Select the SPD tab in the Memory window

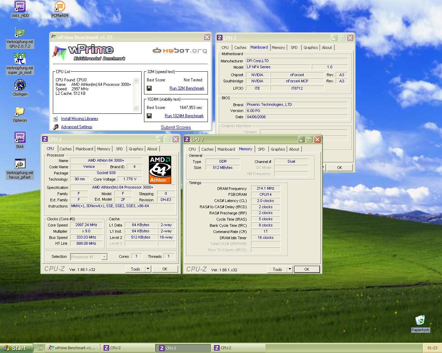(x=261, y=149)
